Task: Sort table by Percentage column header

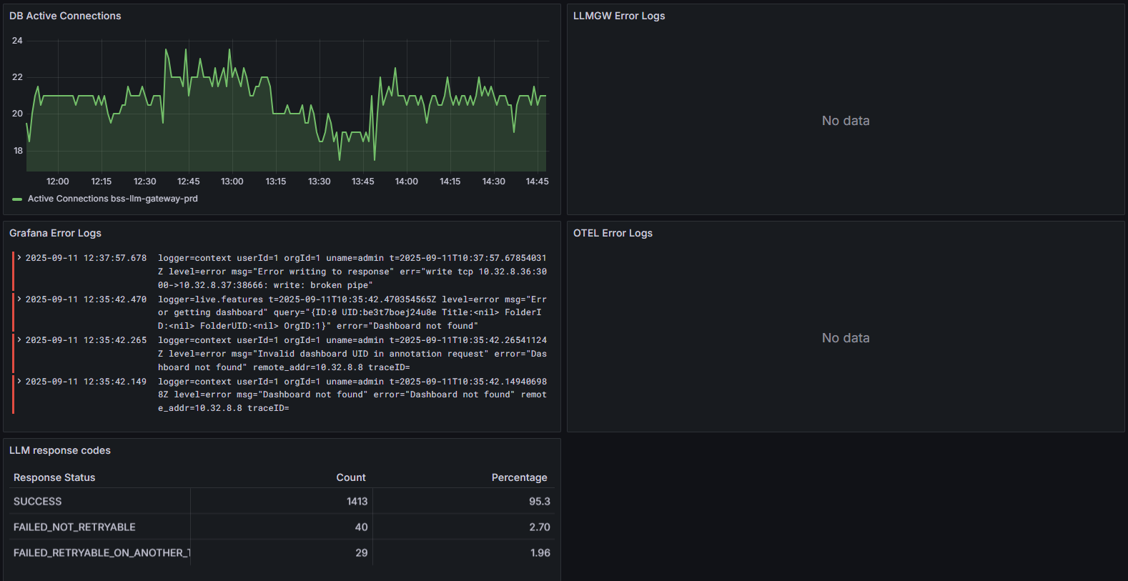Action: coord(519,477)
